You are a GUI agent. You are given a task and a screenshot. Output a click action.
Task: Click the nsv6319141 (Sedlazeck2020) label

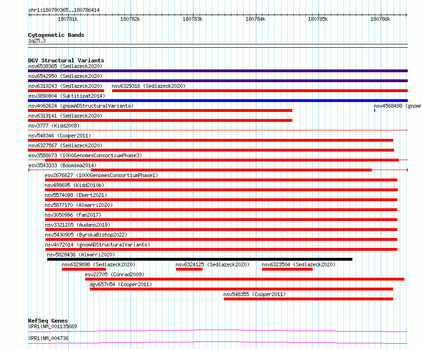(65, 116)
